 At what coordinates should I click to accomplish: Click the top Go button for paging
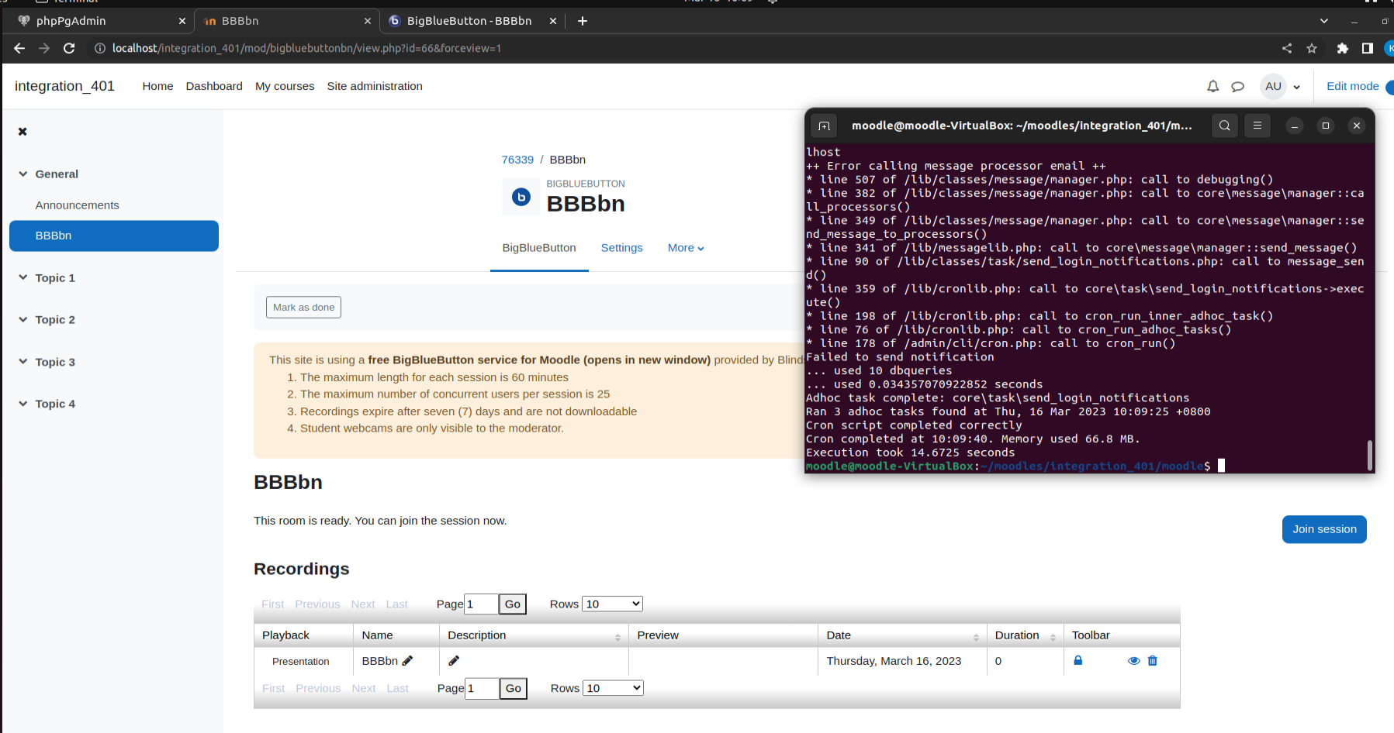pyautogui.click(x=512, y=604)
